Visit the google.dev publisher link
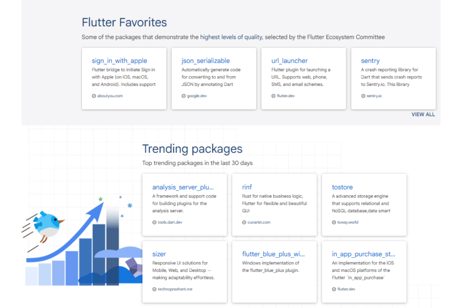This screenshot has height=308, width=462. [x=197, y=96]
